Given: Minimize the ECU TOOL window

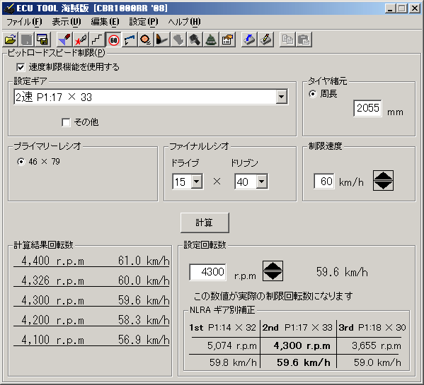Looking at the screenshot, I should 390,8.
